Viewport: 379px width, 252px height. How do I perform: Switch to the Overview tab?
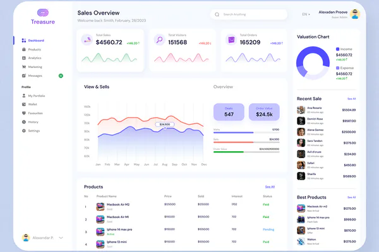coord(223,87)
